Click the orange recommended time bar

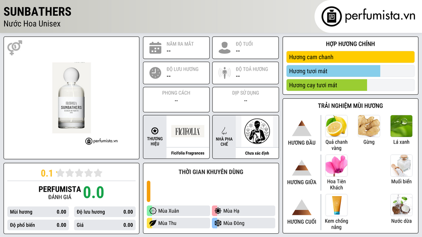[x=148, y=191]
